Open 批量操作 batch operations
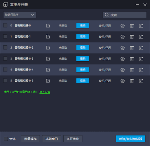Viewport: 150px width, 146px height. pyautogui.click(x=30, y=139)
